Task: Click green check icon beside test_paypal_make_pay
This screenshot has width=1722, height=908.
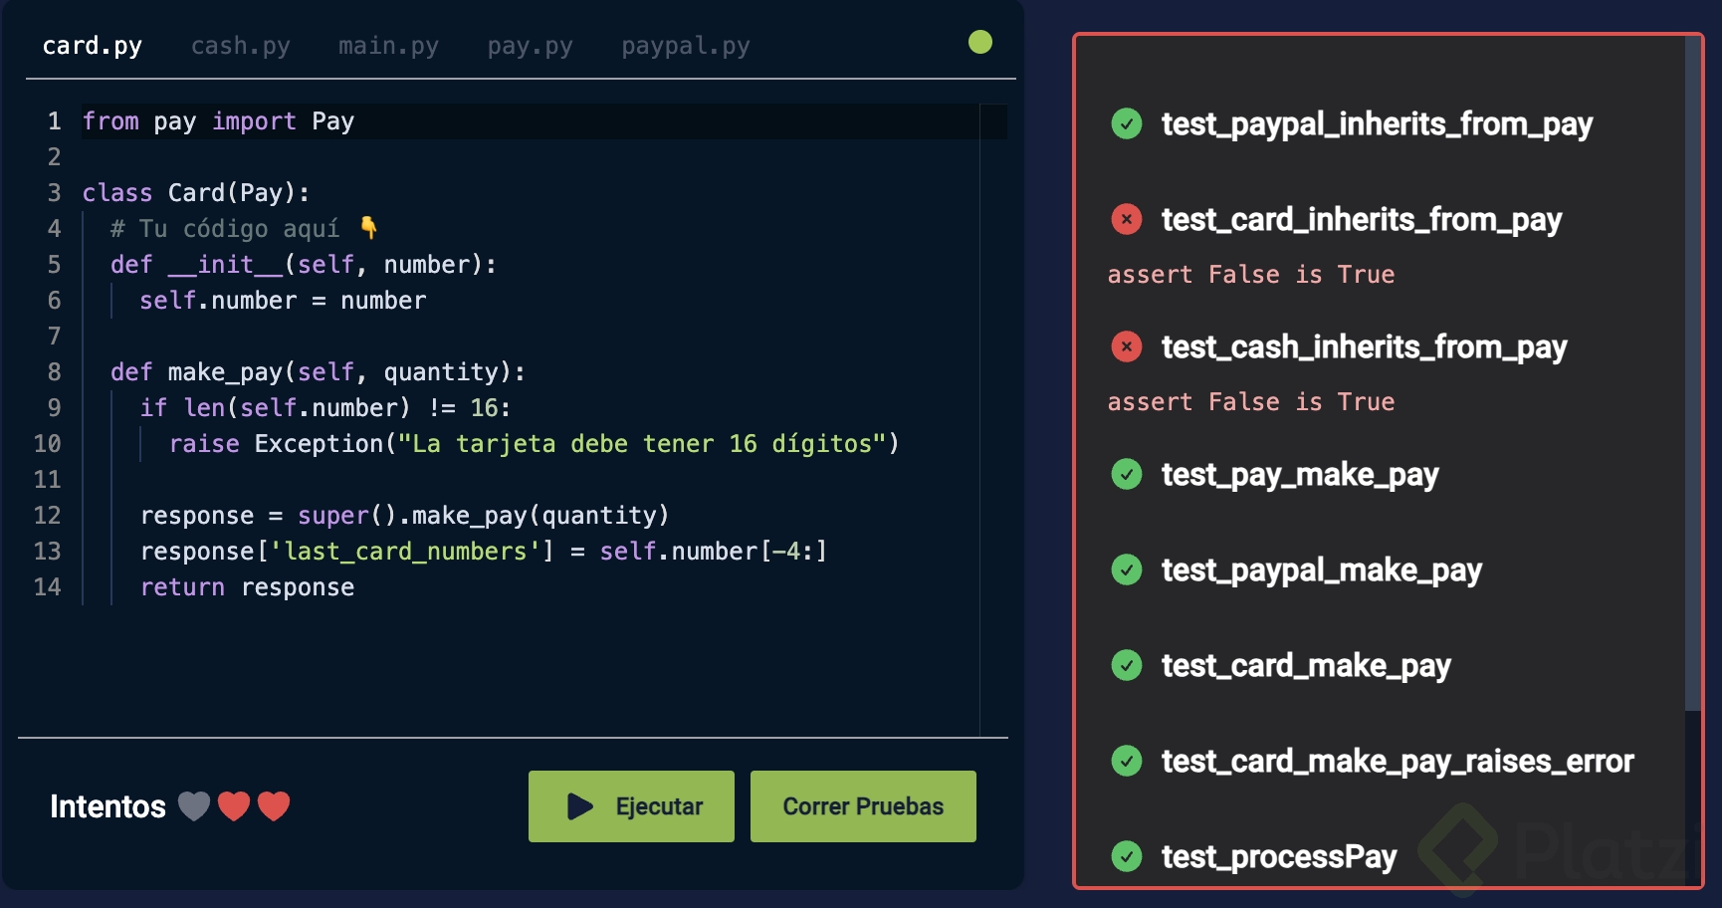Action: (1127, 569)
